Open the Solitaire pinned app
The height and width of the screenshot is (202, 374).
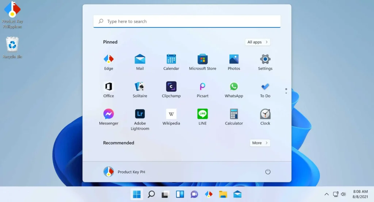[x=140, y=89]
